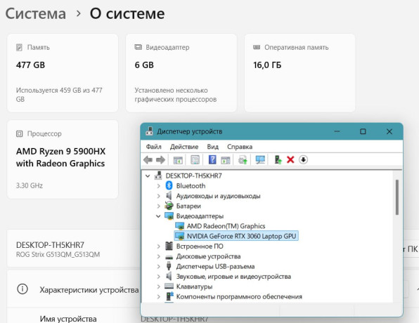Show the console tree toolbar icon
This screenshot has width=419, height=323.
[178, 160]
